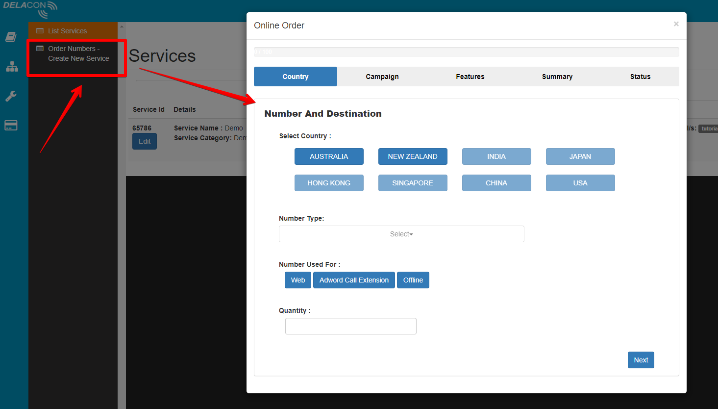Click the Online Order dialog title
This screenshot has width=718, height=409.
[279, 26]
